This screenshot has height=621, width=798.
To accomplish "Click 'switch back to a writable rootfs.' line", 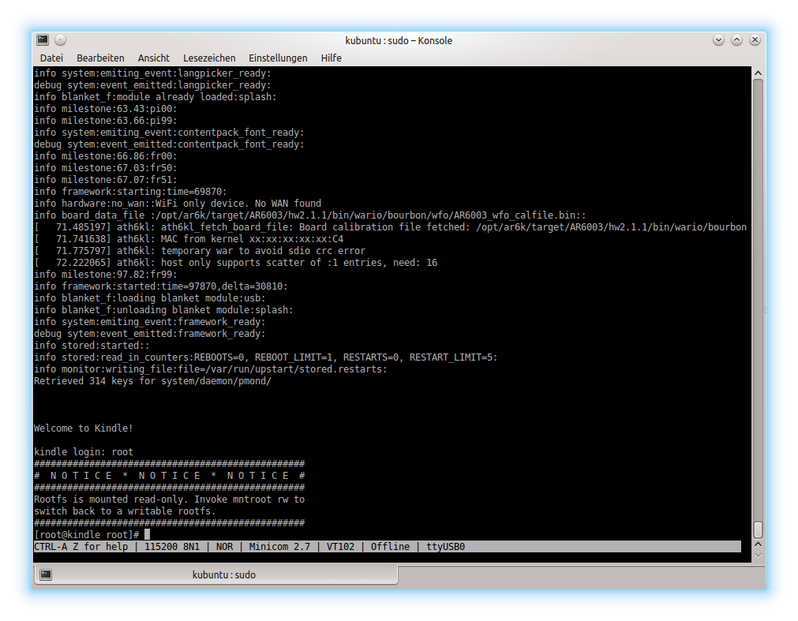I will [126, 511].
